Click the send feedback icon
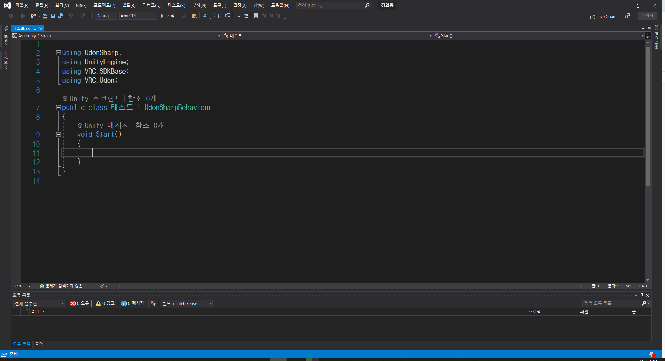665x361 pixels. [627, 16]
